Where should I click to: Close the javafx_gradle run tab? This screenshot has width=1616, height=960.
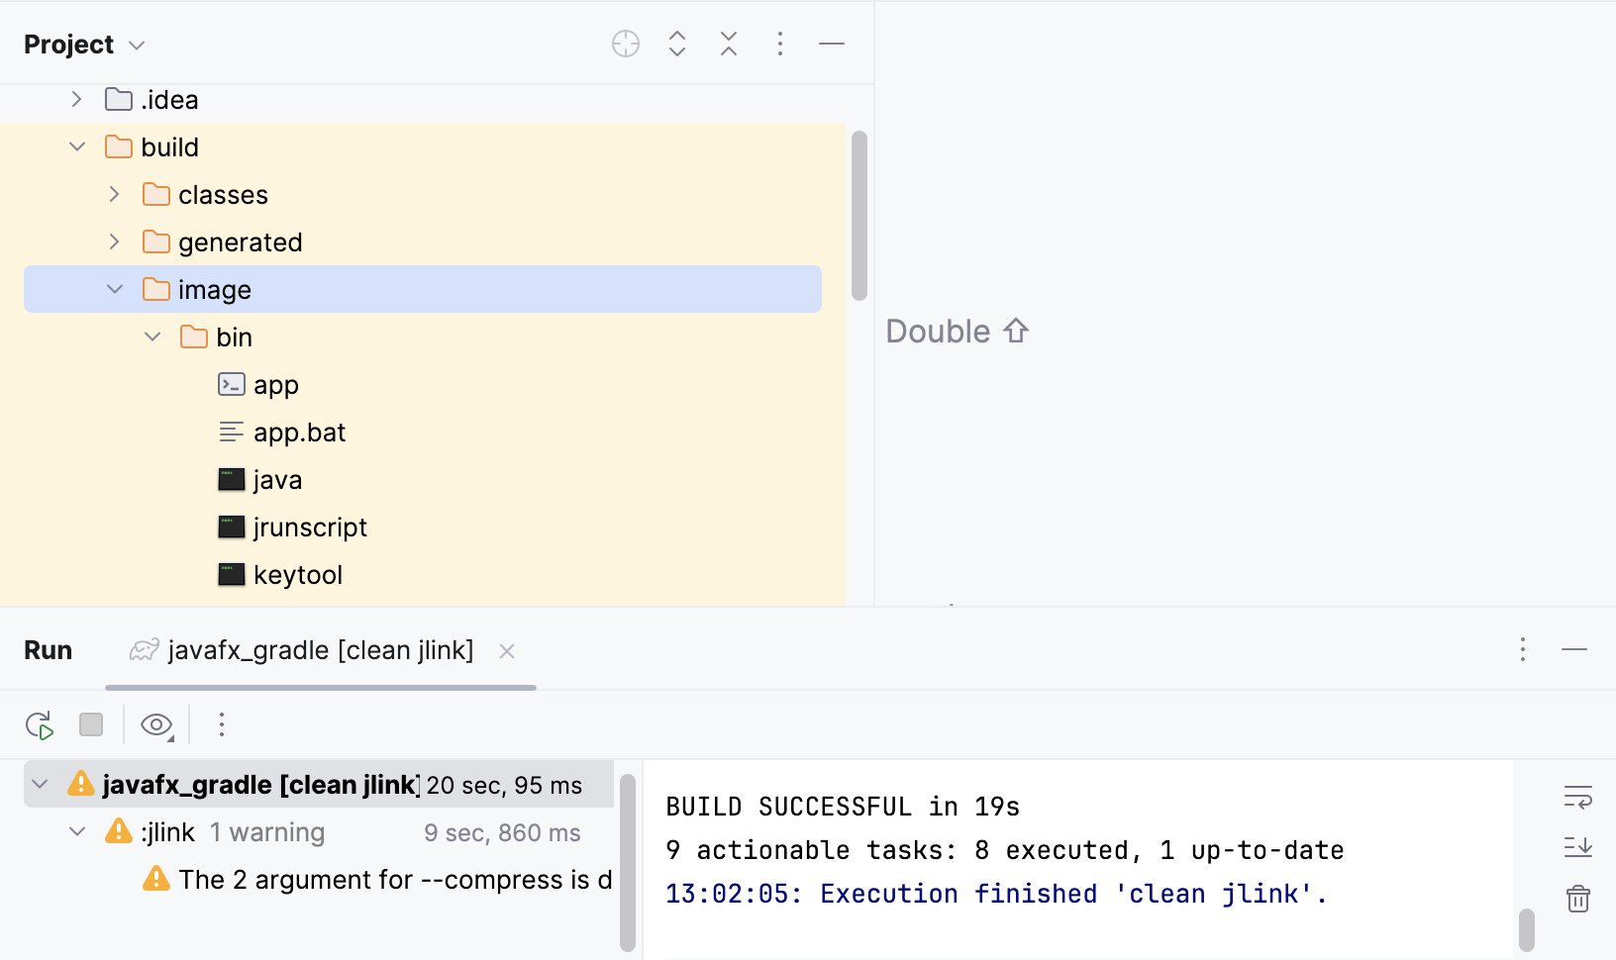[507, 651]
